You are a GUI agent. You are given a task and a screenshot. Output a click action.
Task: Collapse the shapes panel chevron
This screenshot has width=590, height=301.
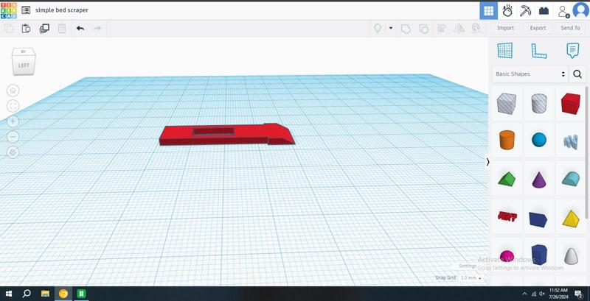point(487,162)
